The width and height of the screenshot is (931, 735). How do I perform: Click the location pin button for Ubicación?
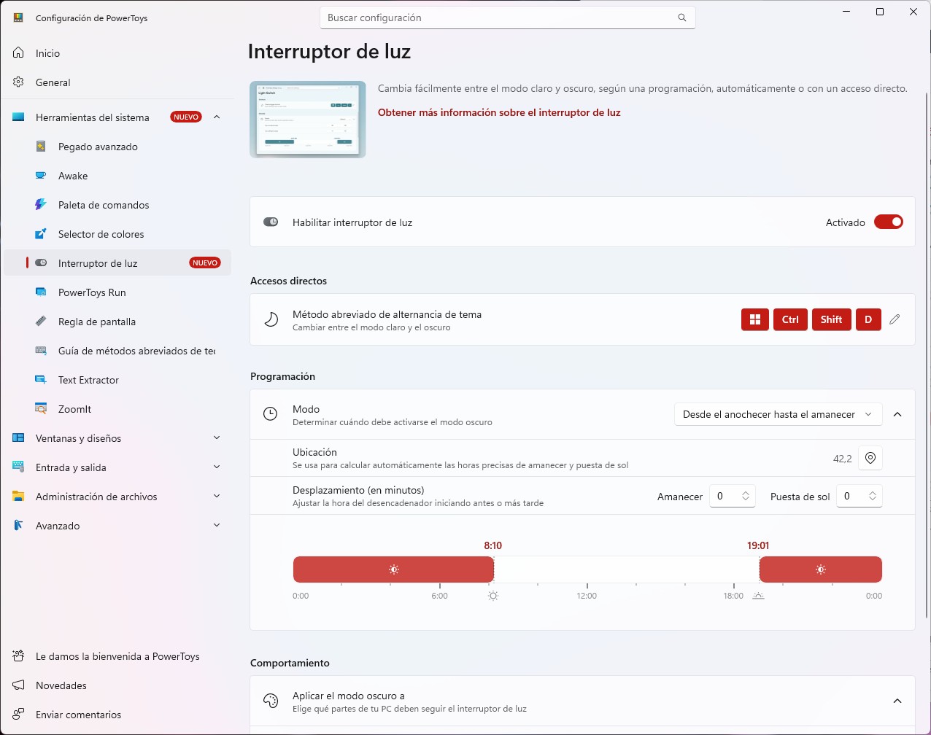coord(870,458)
